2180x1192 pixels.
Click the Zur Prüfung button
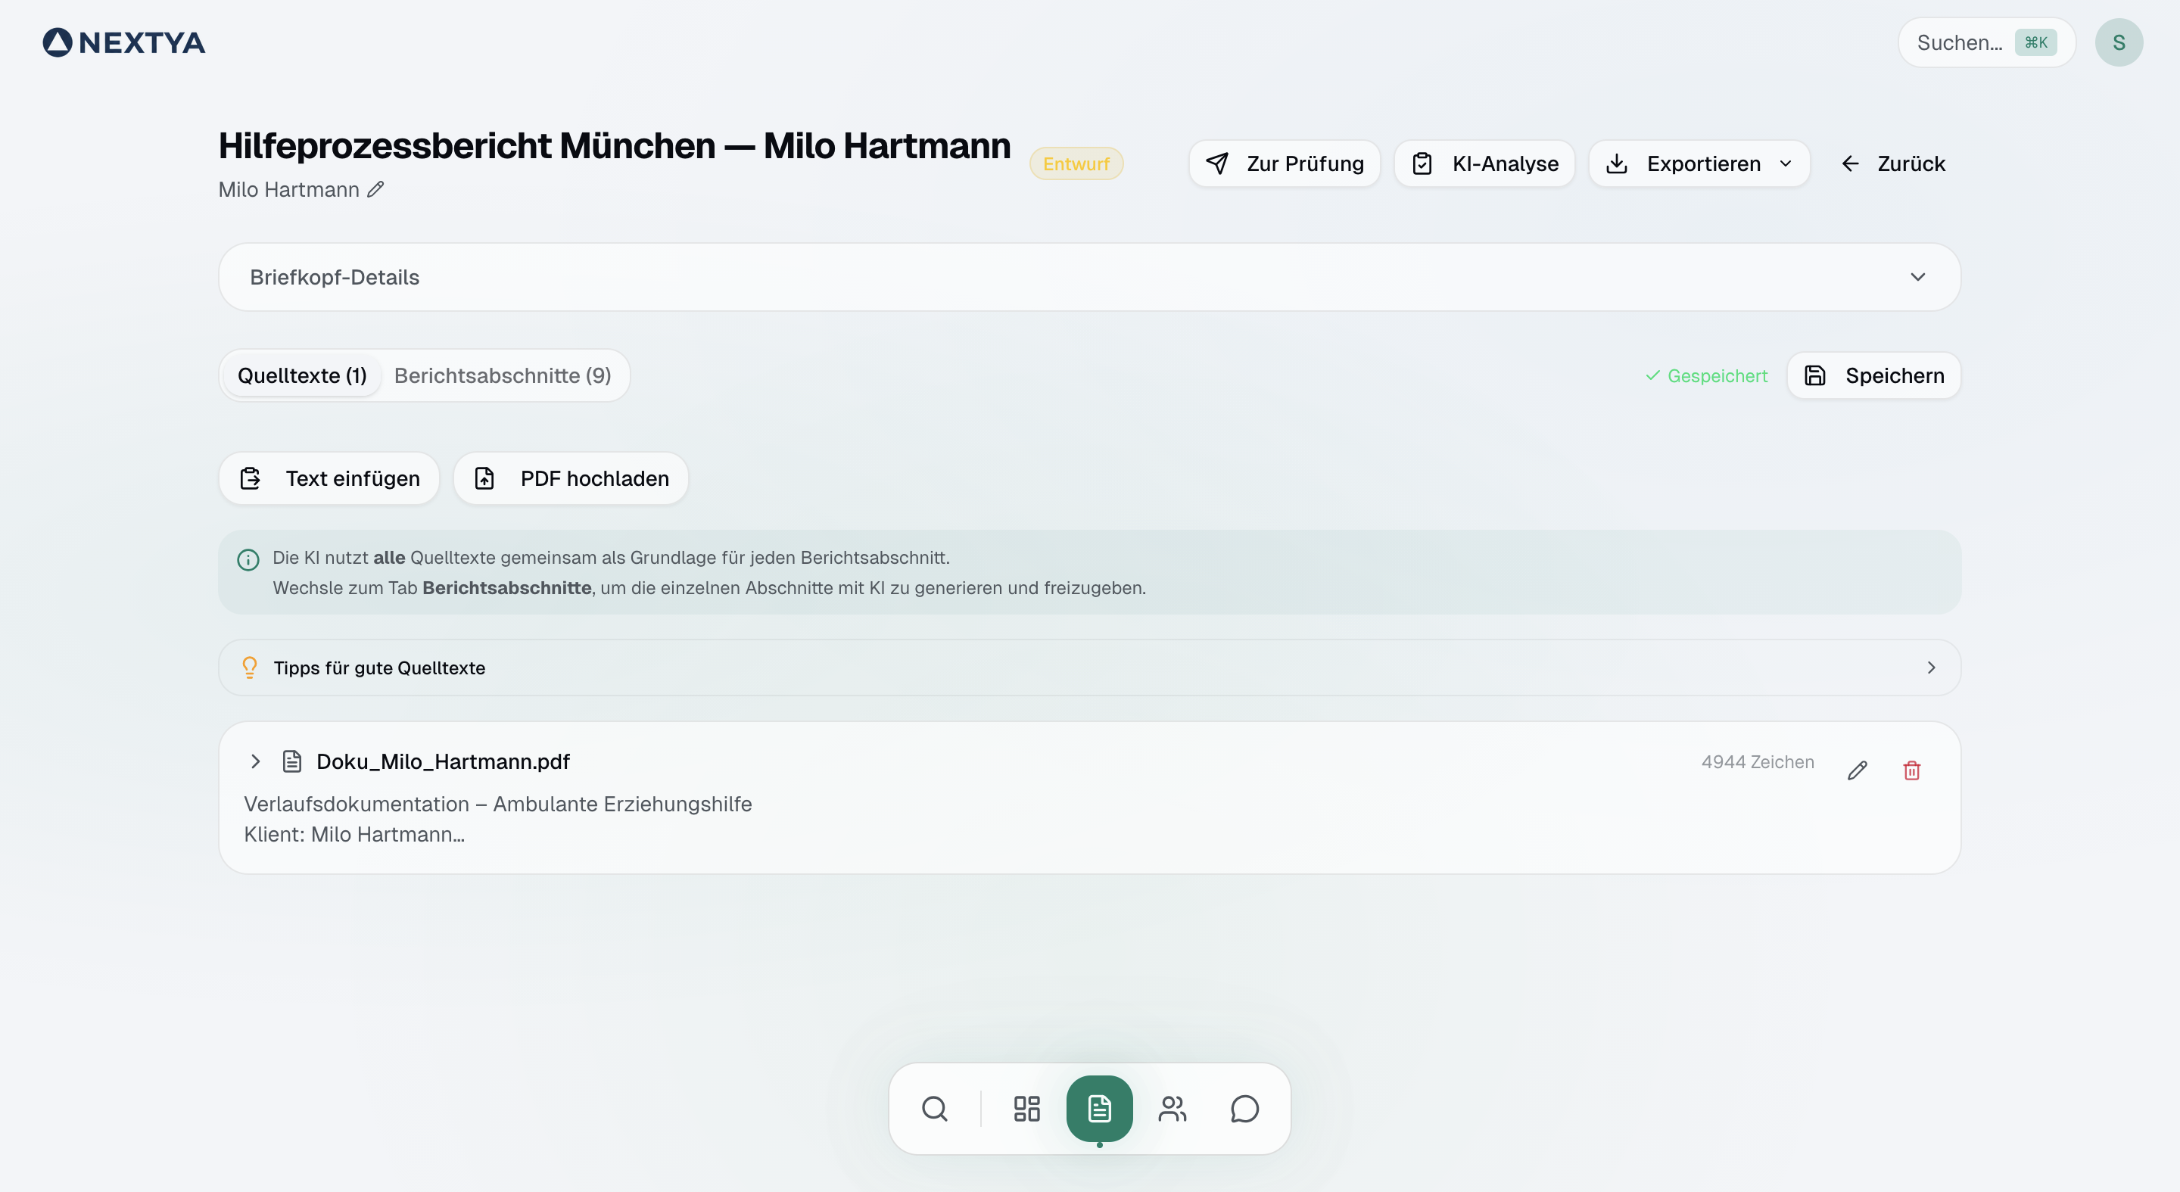1284,163
